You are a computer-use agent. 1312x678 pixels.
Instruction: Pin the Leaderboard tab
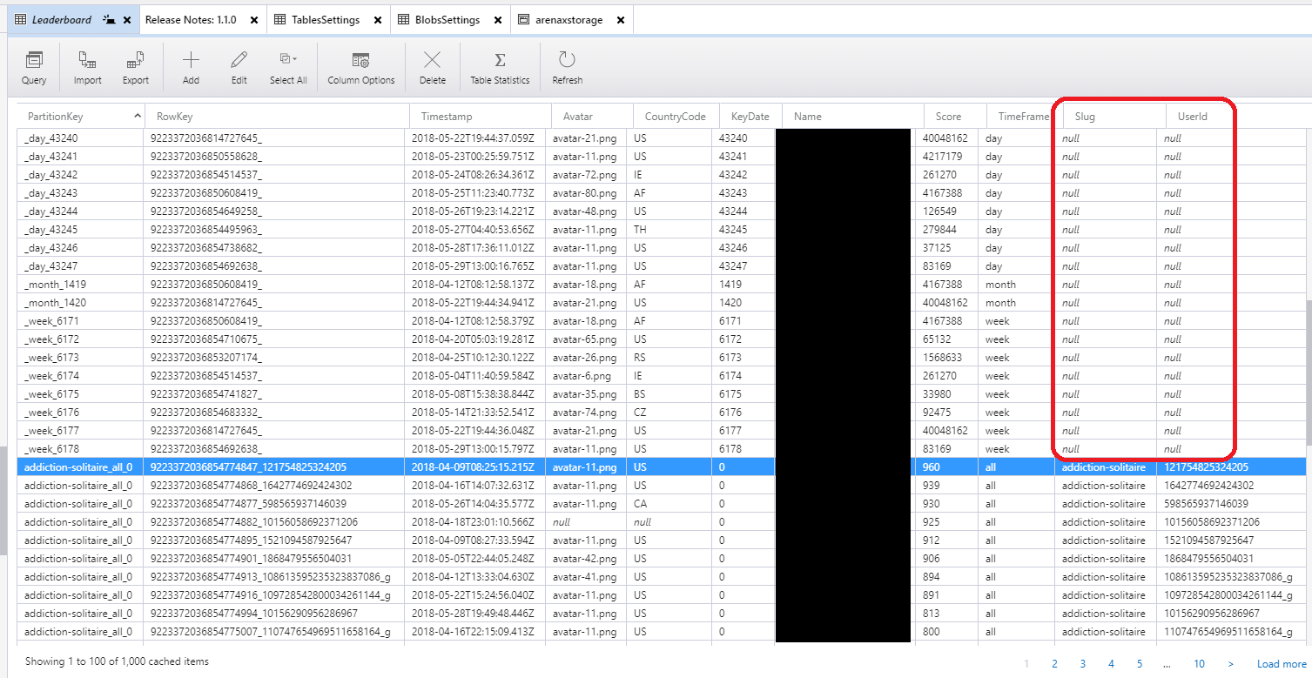[x=111, y=18]
